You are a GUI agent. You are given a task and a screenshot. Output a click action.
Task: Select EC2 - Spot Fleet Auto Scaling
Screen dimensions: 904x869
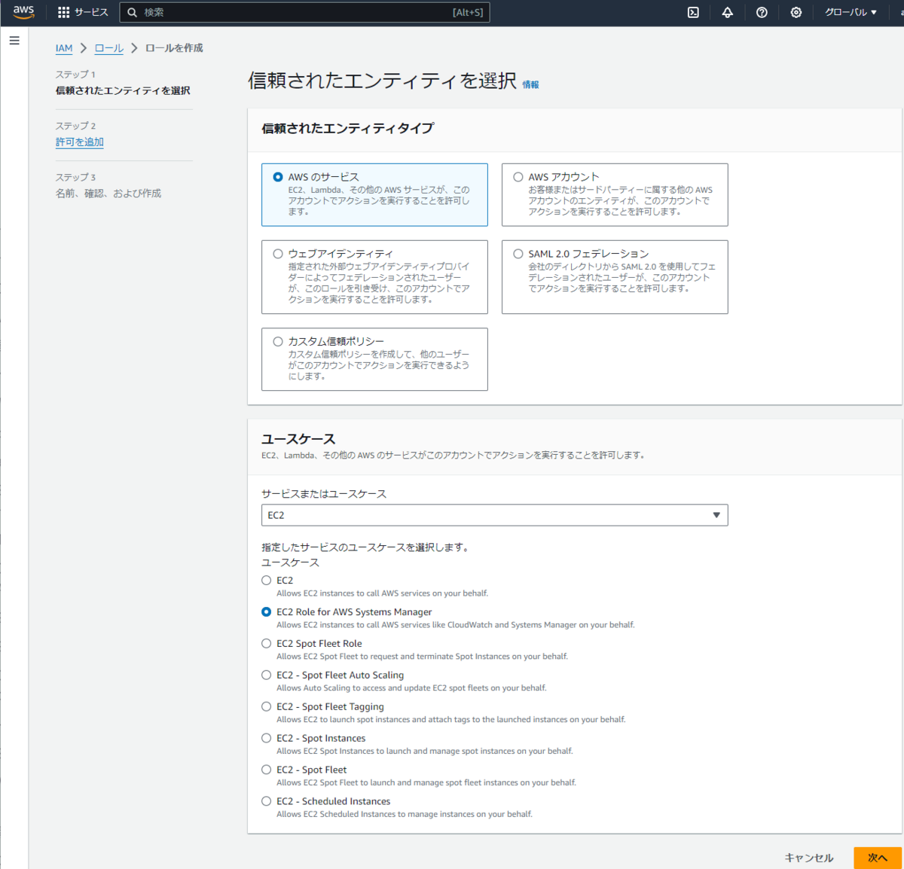pos(266,675)
